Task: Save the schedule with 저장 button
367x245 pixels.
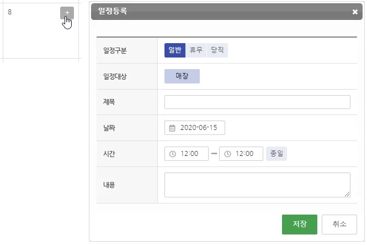Action: (299, 225)
